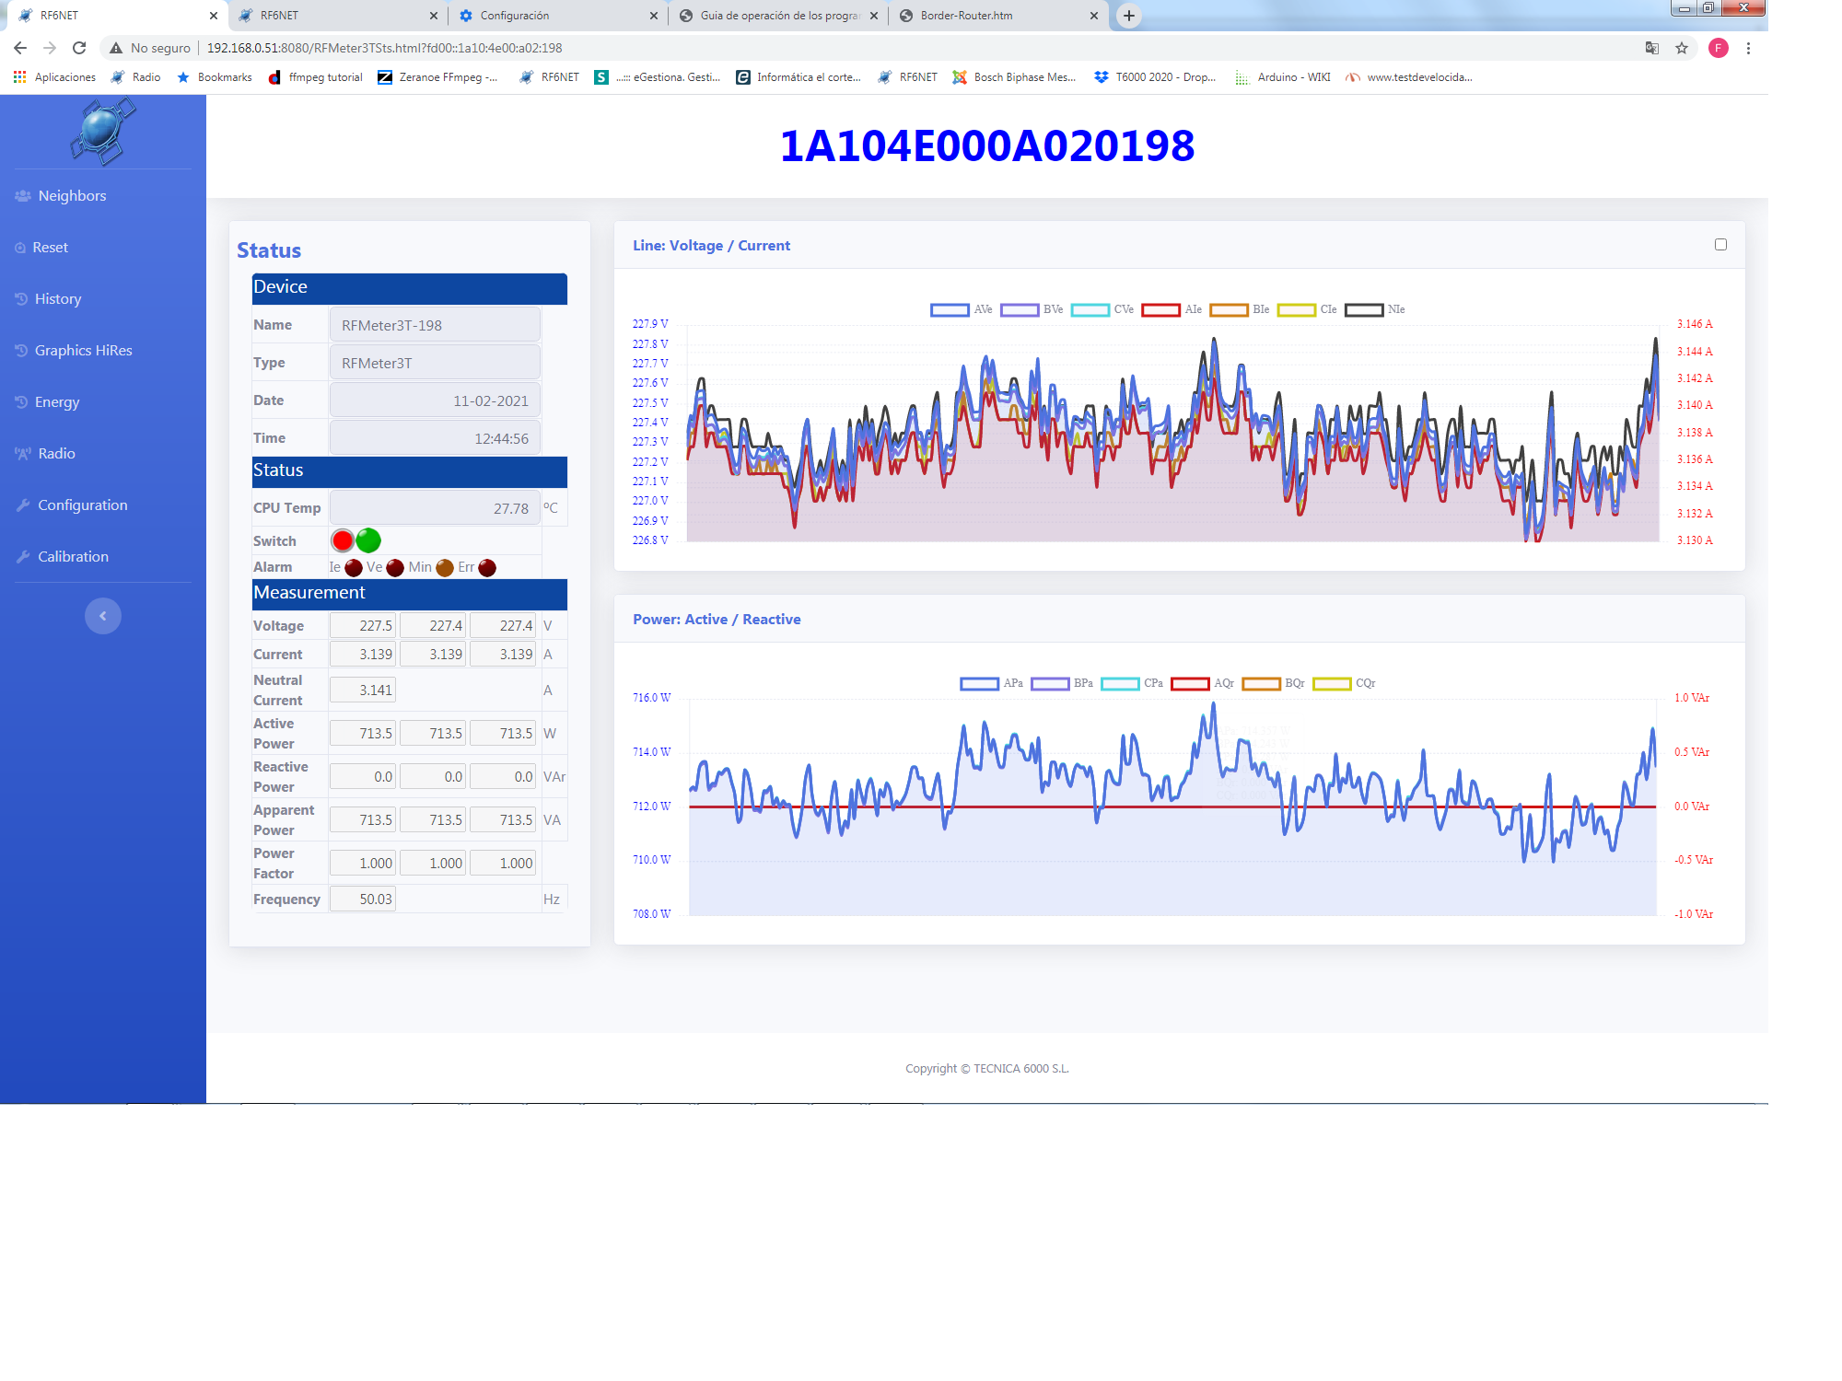Open Graphics HiRes from the sidebar
This screenshot has height=1381, width=1842.
pos(83,351)
